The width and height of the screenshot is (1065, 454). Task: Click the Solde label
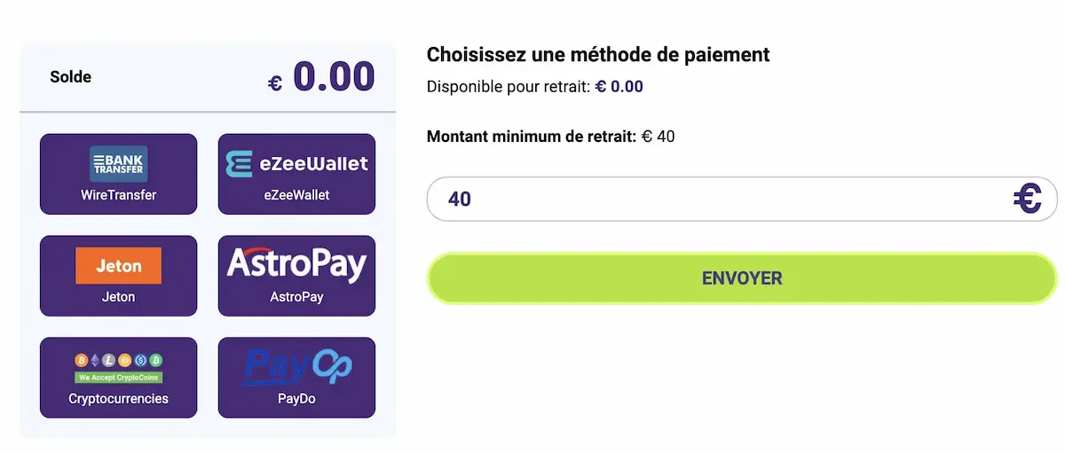click(71, 77)
